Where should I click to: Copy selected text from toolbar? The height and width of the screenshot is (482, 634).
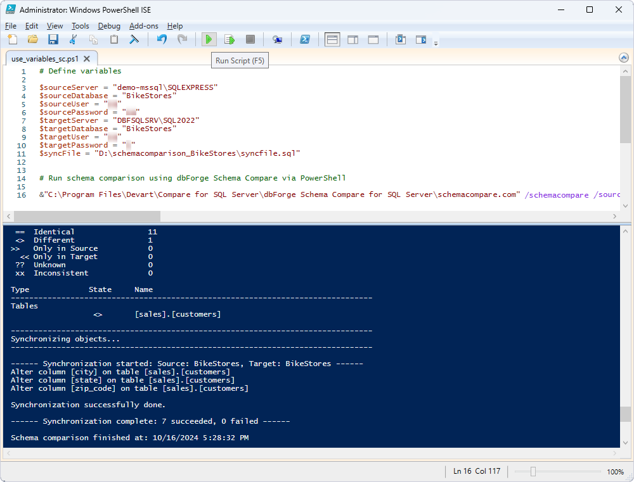point(93,39)
